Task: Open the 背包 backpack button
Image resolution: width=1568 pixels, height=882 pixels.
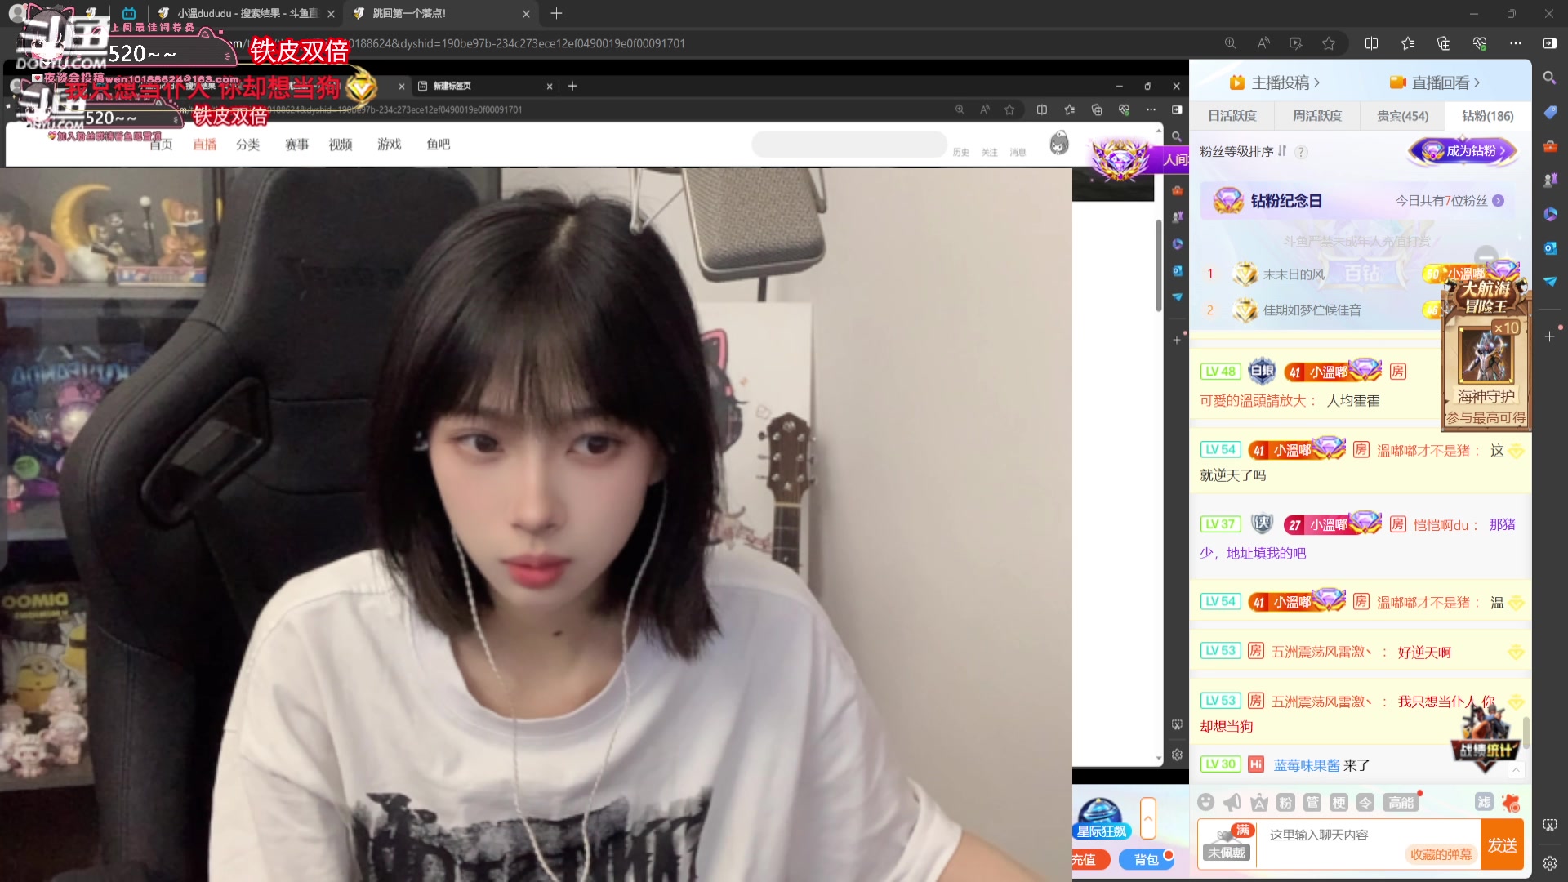Action: pos(1146,859)
